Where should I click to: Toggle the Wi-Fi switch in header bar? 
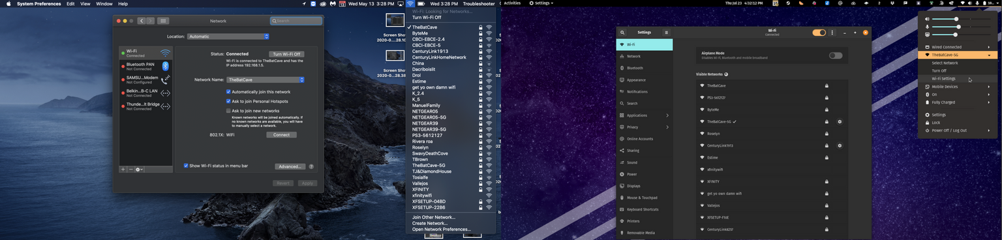[x=819, y=33]
